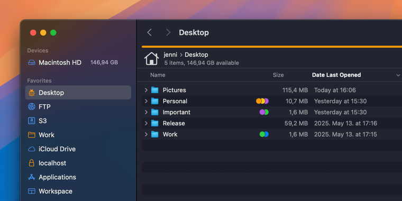Select the iCloud Drive label in Favorites
402x201 pixels.
coord(57,149)
